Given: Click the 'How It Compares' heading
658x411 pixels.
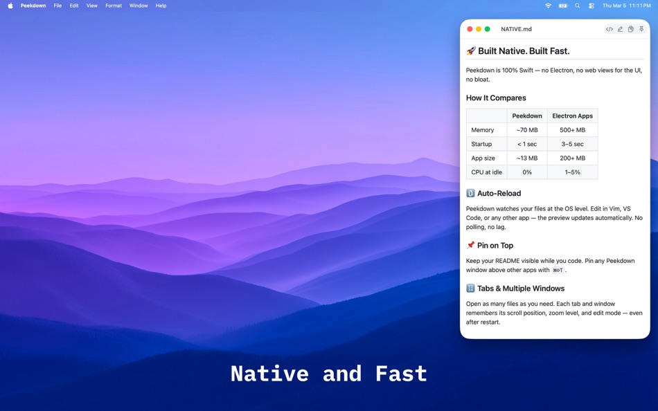Looking at the screenshot, I should pyautogui.click(x=496, y=98).
